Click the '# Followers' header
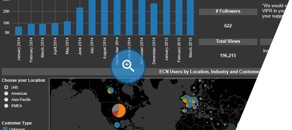 coord(228,11)
